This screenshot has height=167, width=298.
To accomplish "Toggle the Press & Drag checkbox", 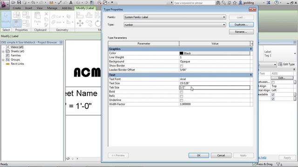I will [254, 164].
